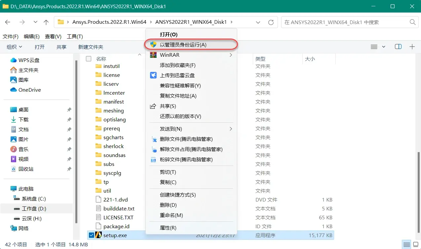The width and height of the screenshot is (421, 249).
Task: Choose 创建快捷方式(S) menu entry
Action: pyautogui.click(x=191, y=195)
